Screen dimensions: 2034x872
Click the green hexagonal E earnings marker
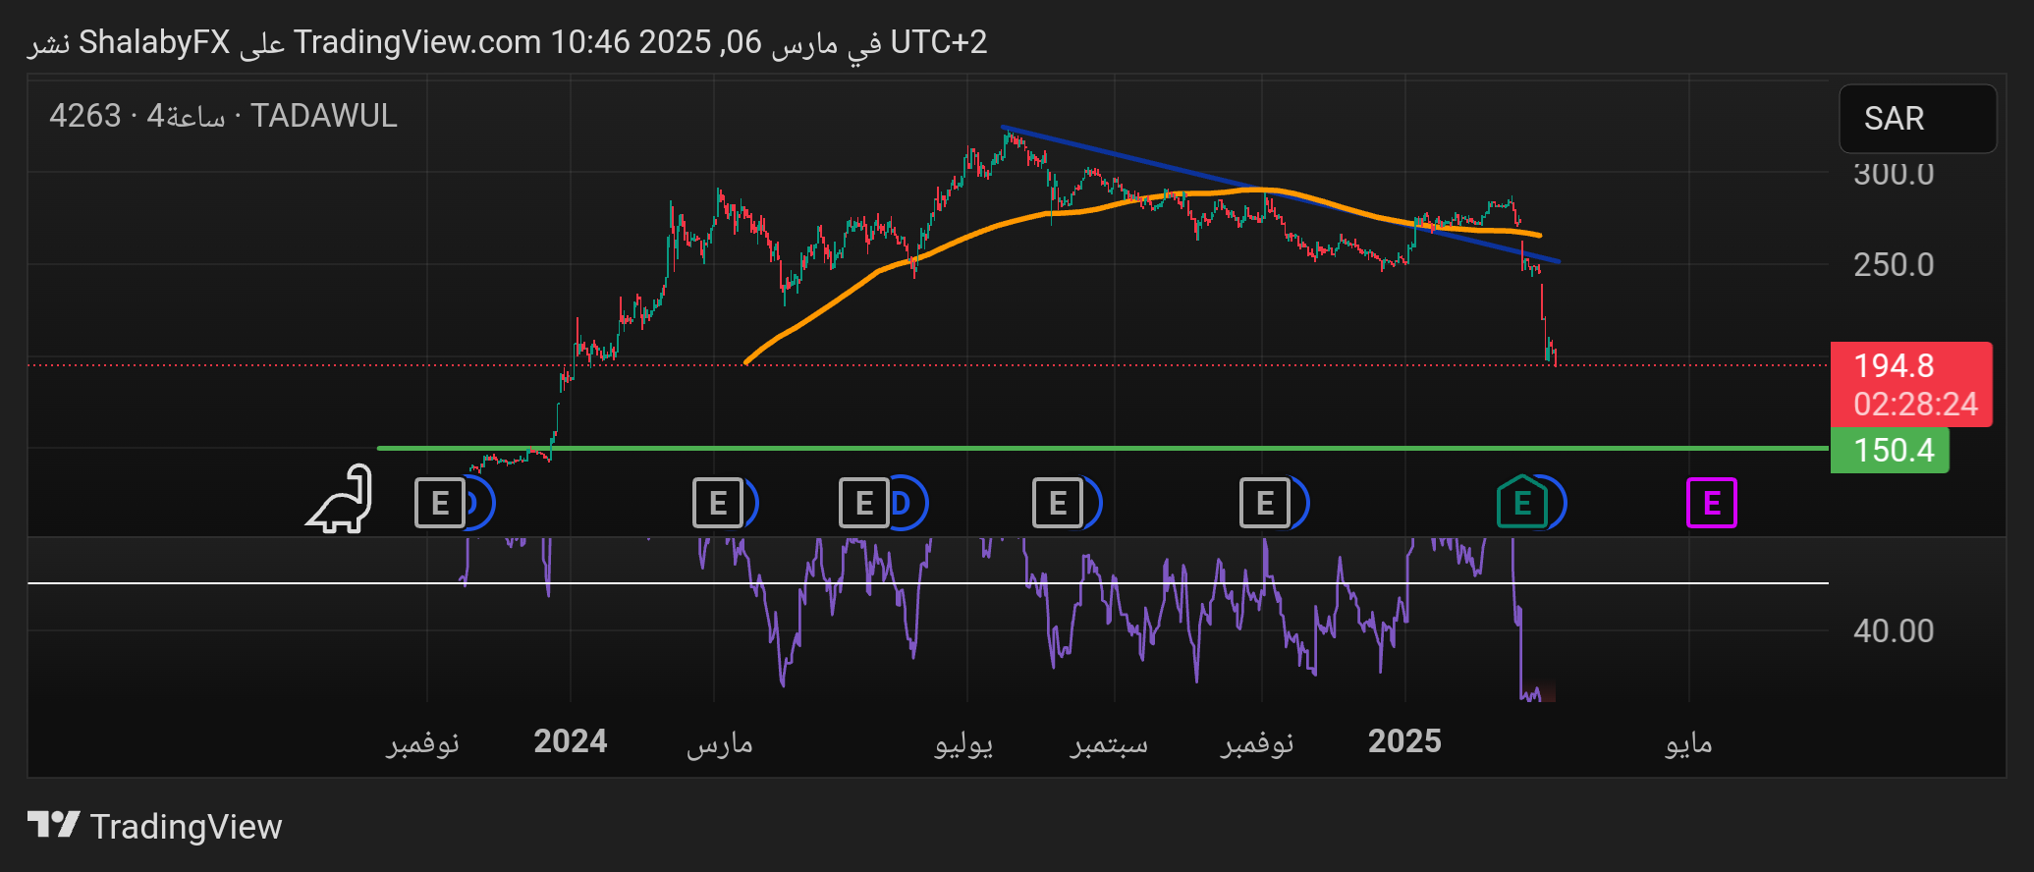1520,503
